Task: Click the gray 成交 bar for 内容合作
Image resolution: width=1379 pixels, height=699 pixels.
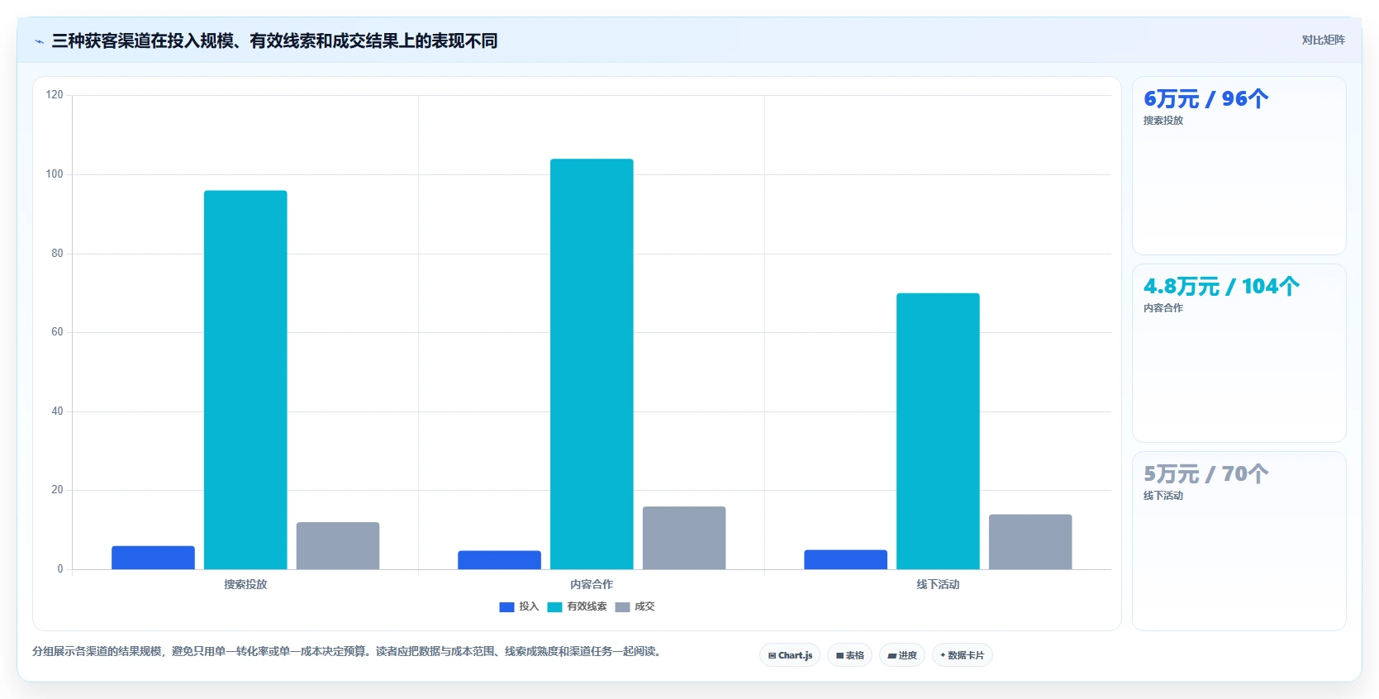Action: [x=684, y=538]
